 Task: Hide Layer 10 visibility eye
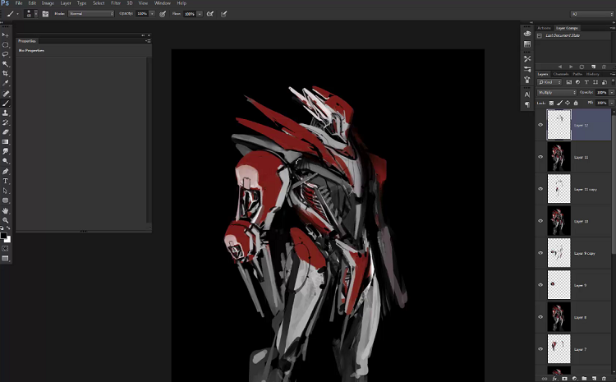540,221
